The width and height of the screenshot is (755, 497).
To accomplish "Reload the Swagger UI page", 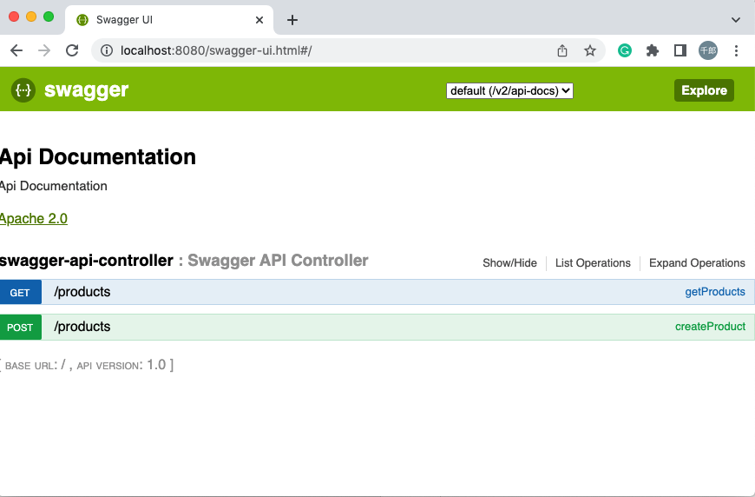I will pyautogui.click(x=72, y=50).
